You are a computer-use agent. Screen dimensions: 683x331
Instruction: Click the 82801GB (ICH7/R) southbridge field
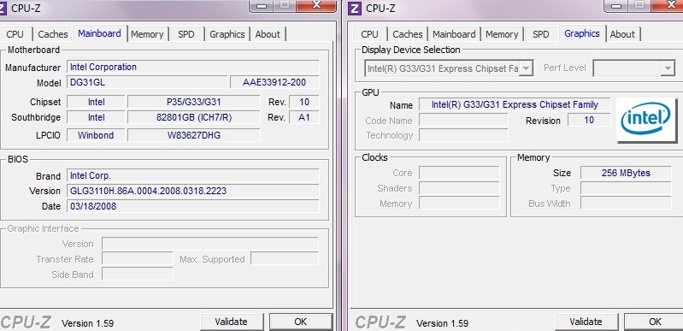(x=194, y=117)
